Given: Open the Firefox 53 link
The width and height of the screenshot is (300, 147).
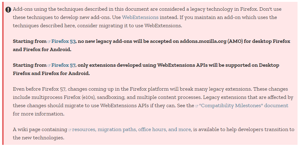Looking at the screenshot, I should tap(63, 41).
